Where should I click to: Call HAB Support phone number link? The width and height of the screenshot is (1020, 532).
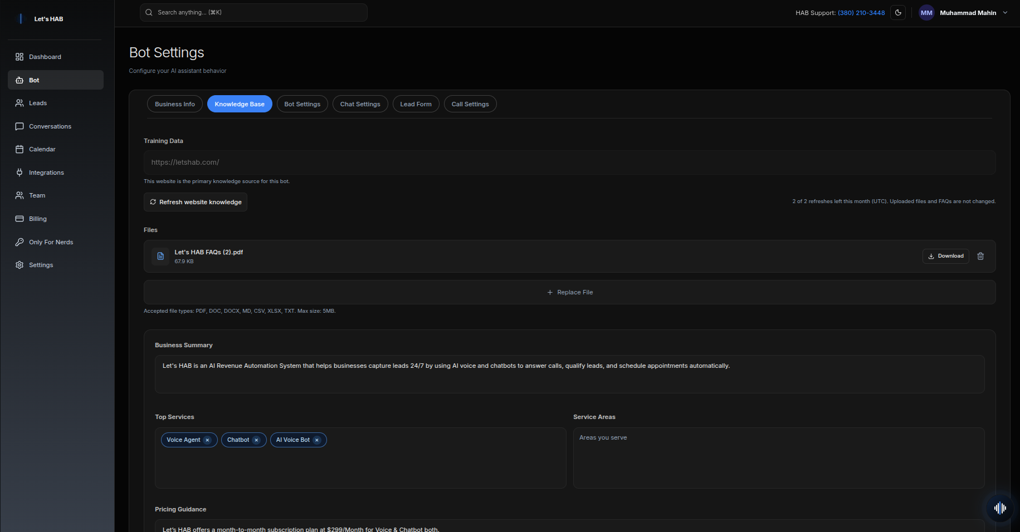pyautogui.click(x=861, y=13)
